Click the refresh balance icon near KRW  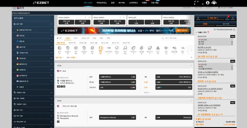tap(219, 8)
